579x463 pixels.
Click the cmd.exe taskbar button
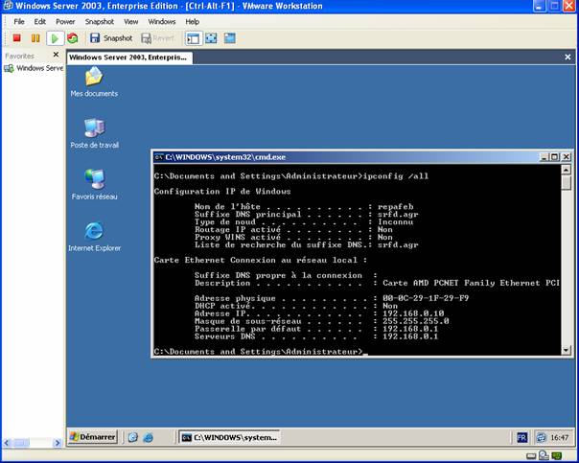[x=229, y=437]
